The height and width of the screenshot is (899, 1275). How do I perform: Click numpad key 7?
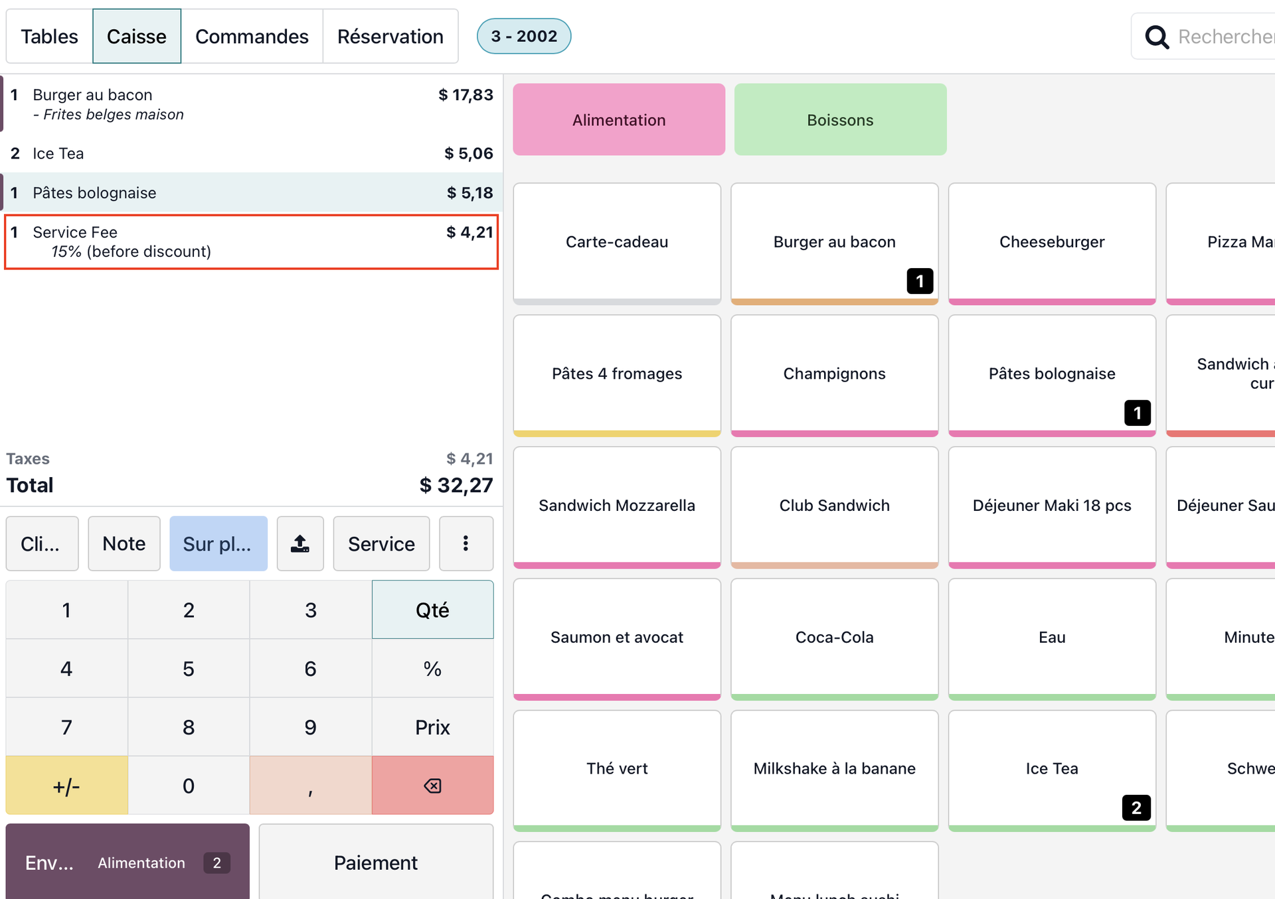pos(66,726)
